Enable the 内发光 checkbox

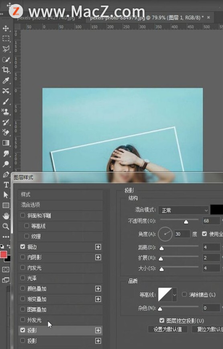click(x=23, y=267)
